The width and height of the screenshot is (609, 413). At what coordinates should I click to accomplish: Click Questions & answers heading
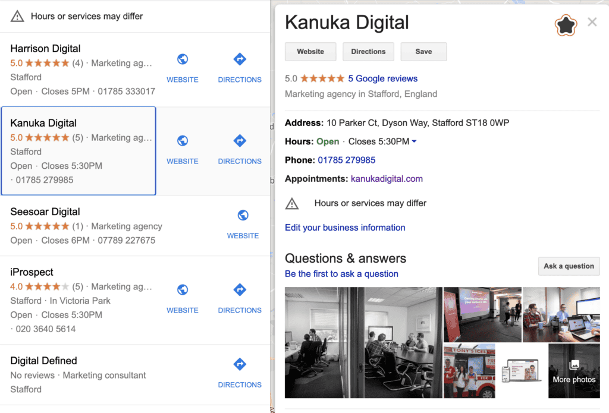346,258
